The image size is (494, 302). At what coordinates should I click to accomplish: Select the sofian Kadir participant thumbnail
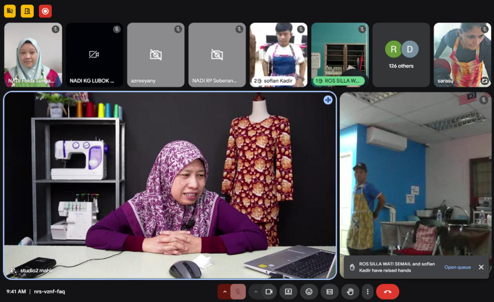[278, 55]
